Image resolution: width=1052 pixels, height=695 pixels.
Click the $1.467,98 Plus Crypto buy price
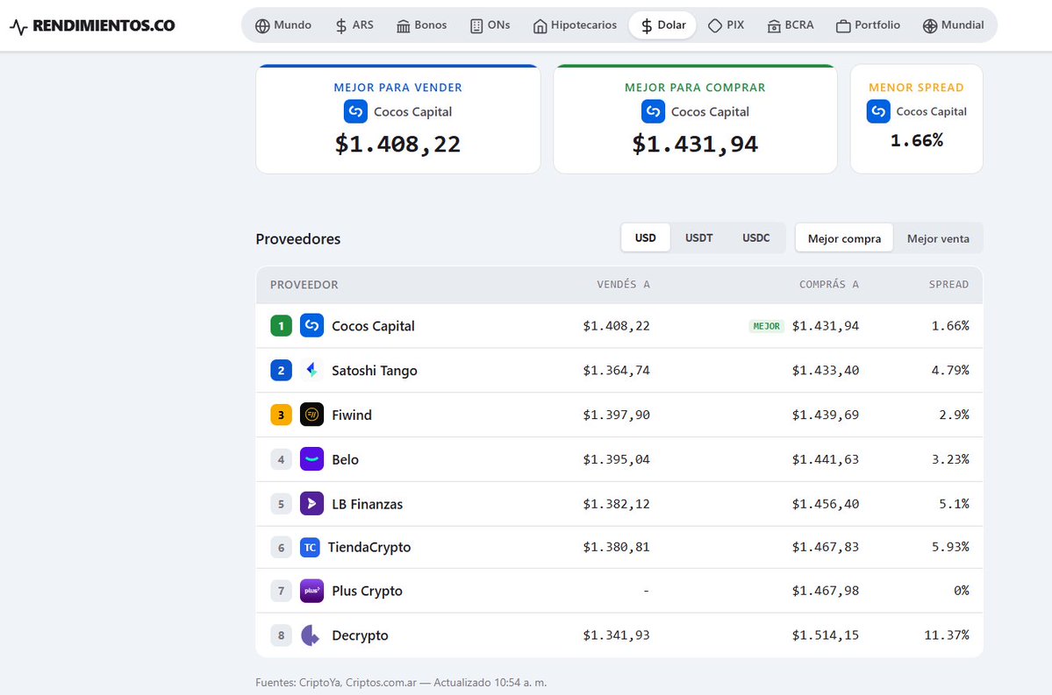826,591
